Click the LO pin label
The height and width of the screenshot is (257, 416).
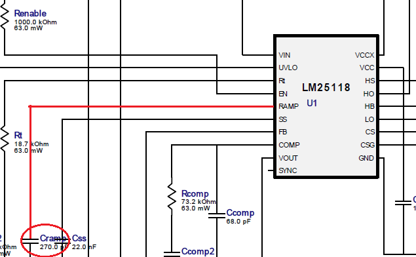369,119
